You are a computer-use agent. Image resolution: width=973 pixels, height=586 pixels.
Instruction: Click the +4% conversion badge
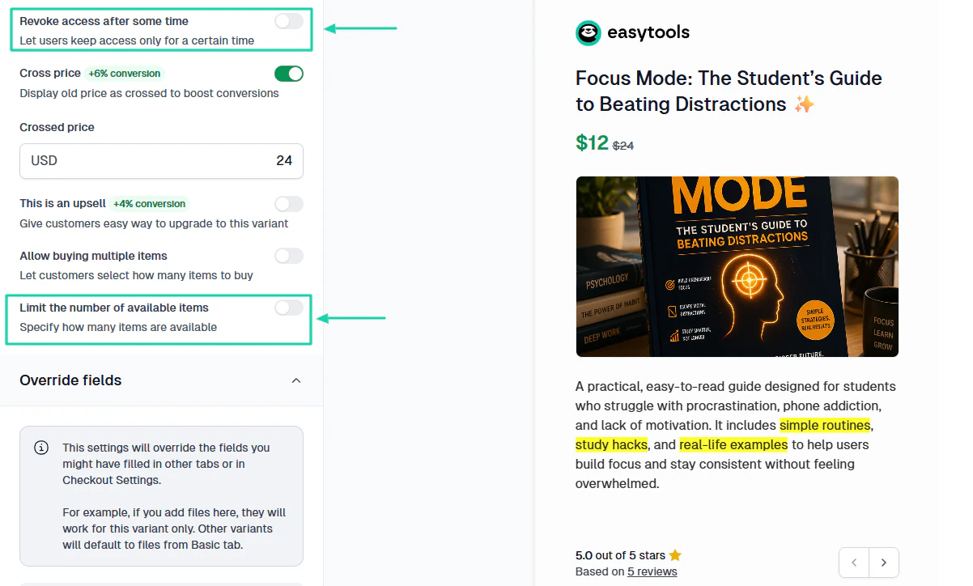(149, 204)
